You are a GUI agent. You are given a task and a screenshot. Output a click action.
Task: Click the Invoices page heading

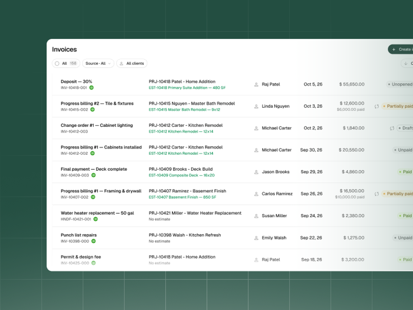[x=64, y=50]
